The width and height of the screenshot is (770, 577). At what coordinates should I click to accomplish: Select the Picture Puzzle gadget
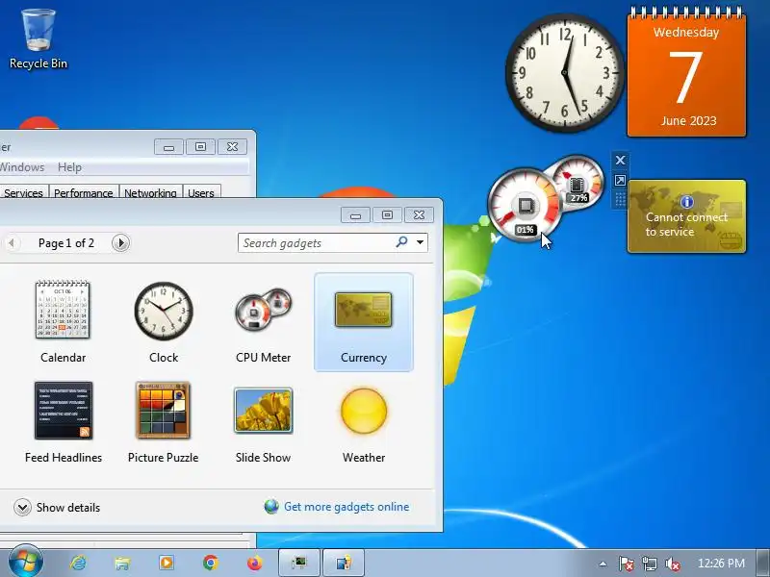click(x=163, y=422)
